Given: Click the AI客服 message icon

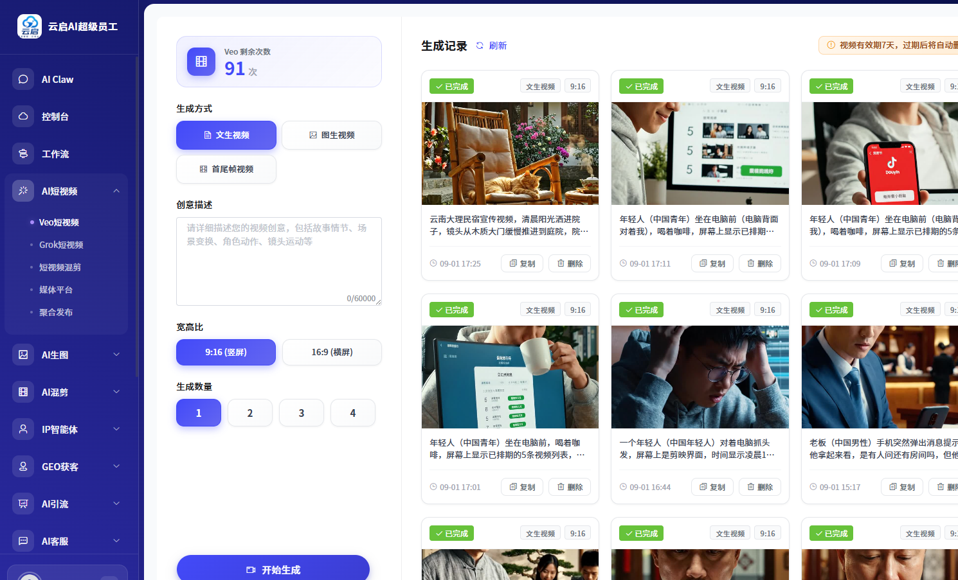Looking at the screenshot, I should 23,541.
